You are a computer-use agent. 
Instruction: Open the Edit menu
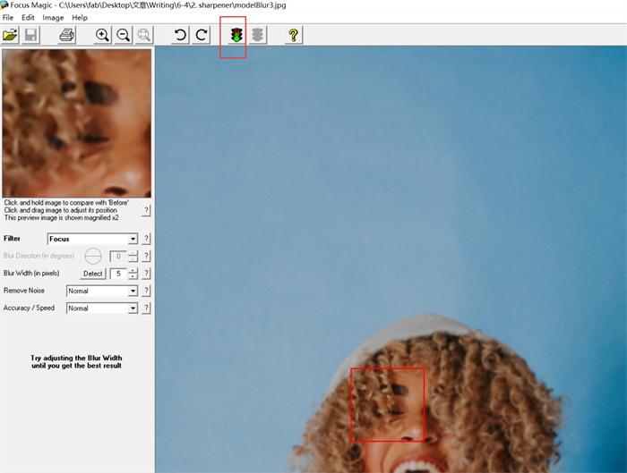pyautogui.click(x=28, y=18)
